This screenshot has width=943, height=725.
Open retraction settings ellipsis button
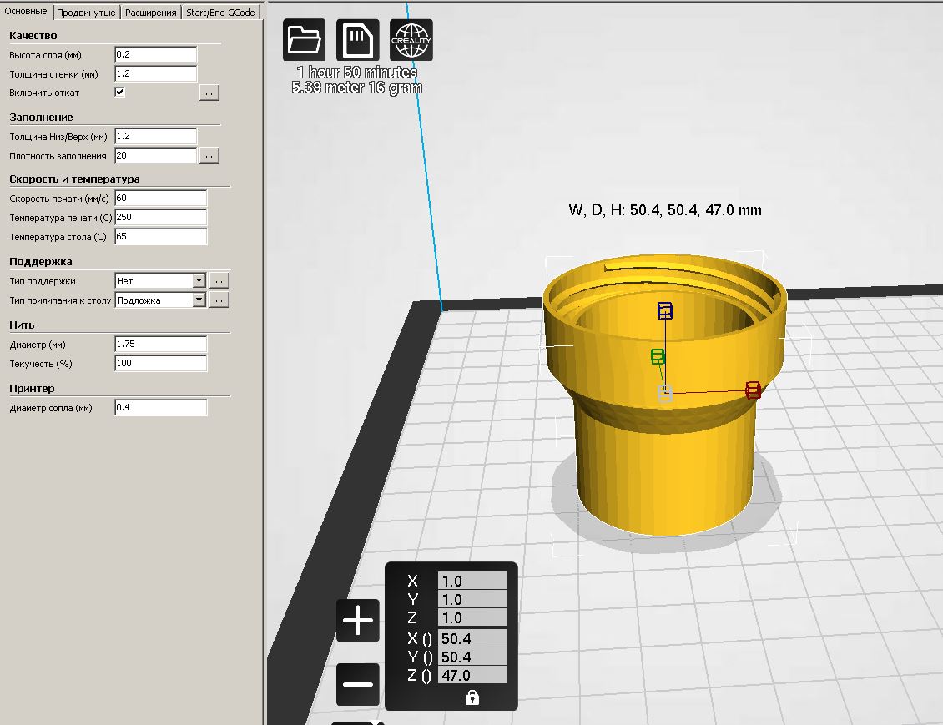[x=209, y=93]
